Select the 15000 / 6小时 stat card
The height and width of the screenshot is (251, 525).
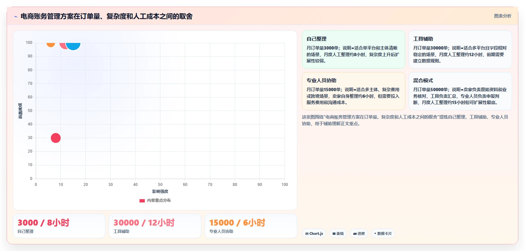tap(251, 226)
